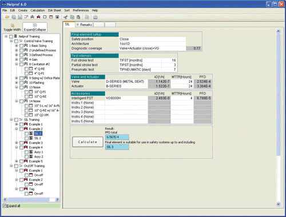Screen dimensions: 286x217
Task: Expand SIL Training Example 3
Action: coord(17,143)
